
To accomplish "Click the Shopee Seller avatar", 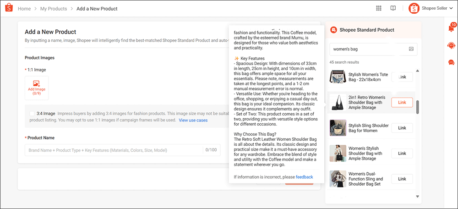I will [x=414, y=8].
